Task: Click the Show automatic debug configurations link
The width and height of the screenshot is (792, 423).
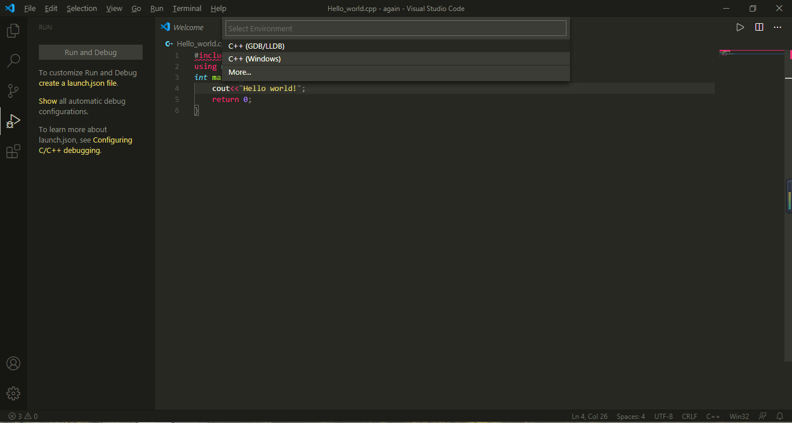Action: pos(48,101)
